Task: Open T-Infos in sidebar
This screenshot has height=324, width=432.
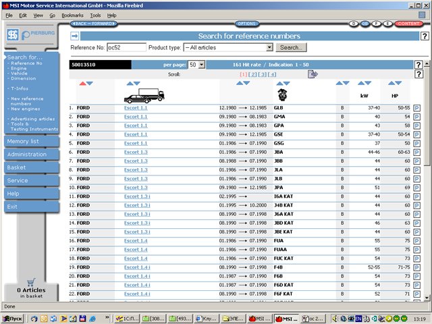Action: coord(20,88)
